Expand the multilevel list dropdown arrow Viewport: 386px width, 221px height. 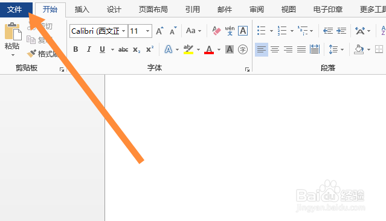coord(312,31)
